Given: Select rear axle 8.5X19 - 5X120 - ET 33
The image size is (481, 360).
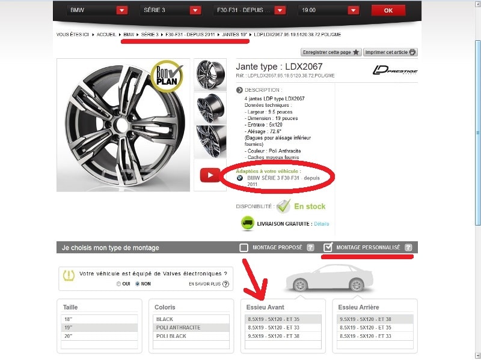Looking at the screenshot, I should pos(375,336).
